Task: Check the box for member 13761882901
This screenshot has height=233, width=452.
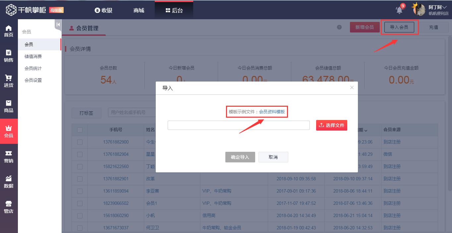Action: [80, 179]
